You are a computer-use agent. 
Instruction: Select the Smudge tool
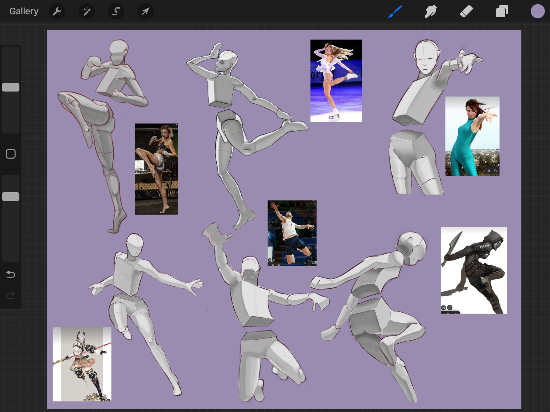(x=431, y=11)
